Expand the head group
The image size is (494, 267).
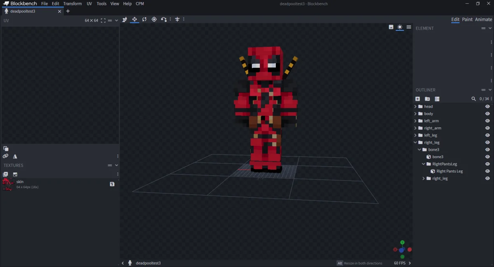(415, 106)
